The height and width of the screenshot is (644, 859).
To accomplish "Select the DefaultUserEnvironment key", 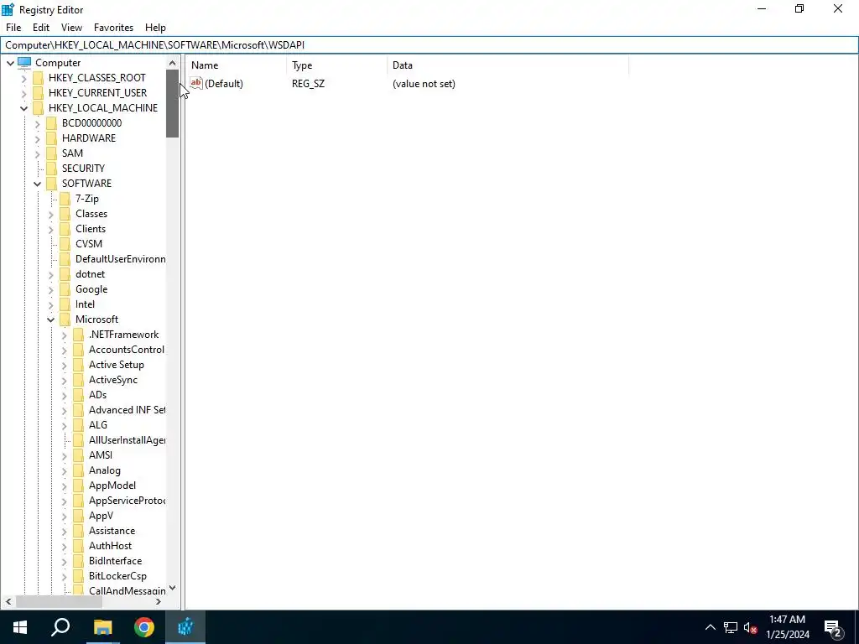I will tap(120, 259).
